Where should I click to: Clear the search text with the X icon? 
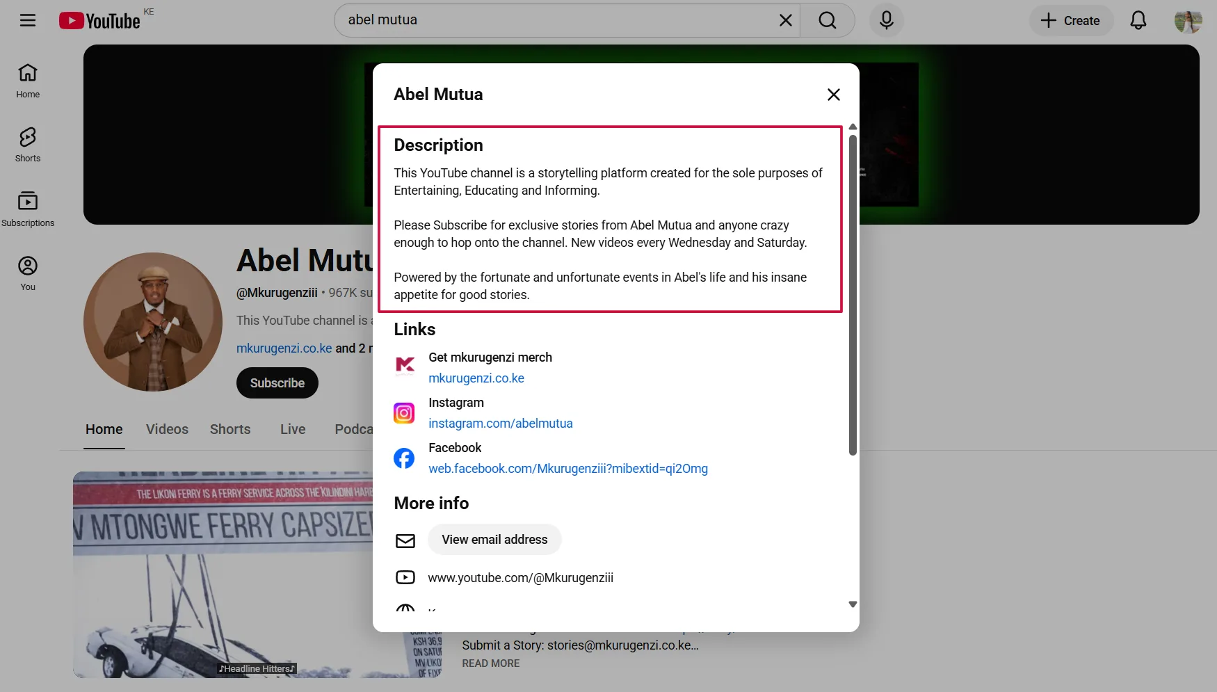[x=785, y=20]
